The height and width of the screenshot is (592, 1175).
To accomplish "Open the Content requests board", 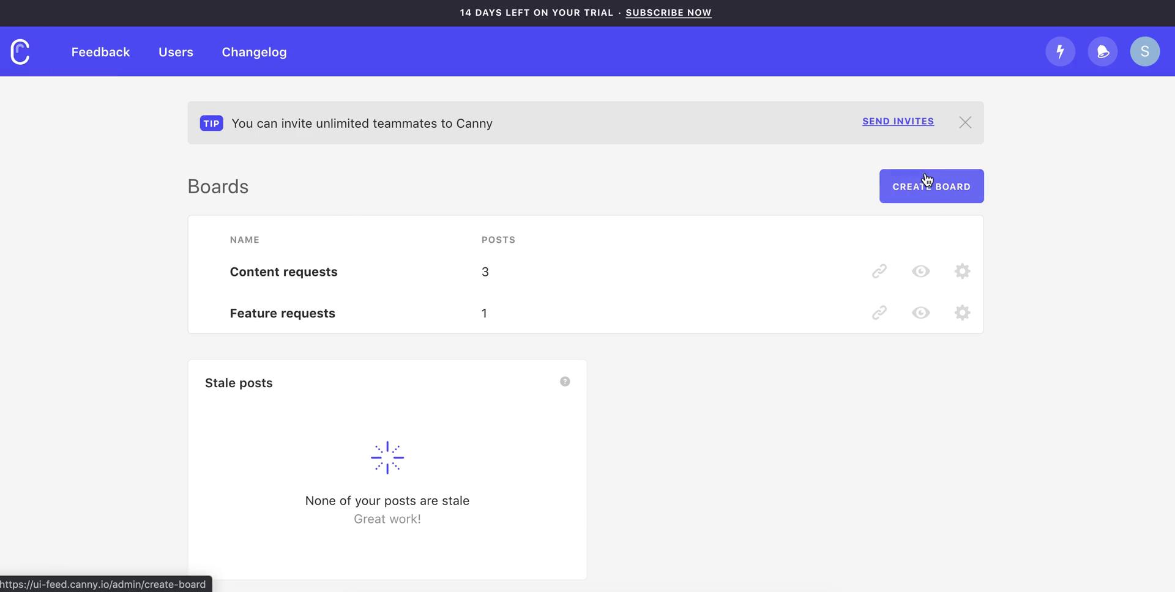I will 283,272.
